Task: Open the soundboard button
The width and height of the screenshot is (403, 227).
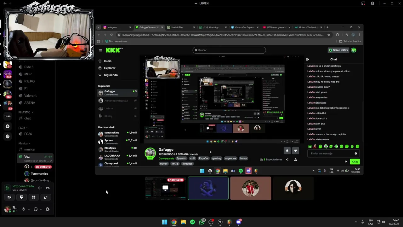Action: point(46,197)
